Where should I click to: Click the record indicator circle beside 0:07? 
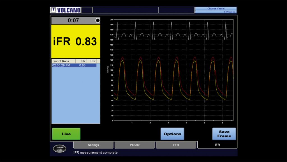[x=98, y=20]
